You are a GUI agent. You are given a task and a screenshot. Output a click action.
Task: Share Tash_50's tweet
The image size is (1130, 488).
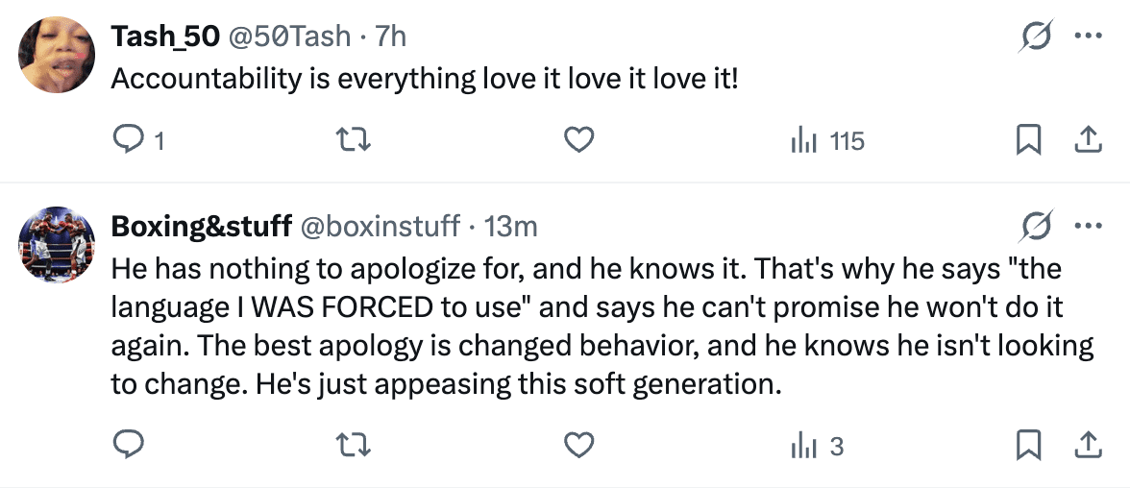pyautogui.click(x=1086, y=141)
